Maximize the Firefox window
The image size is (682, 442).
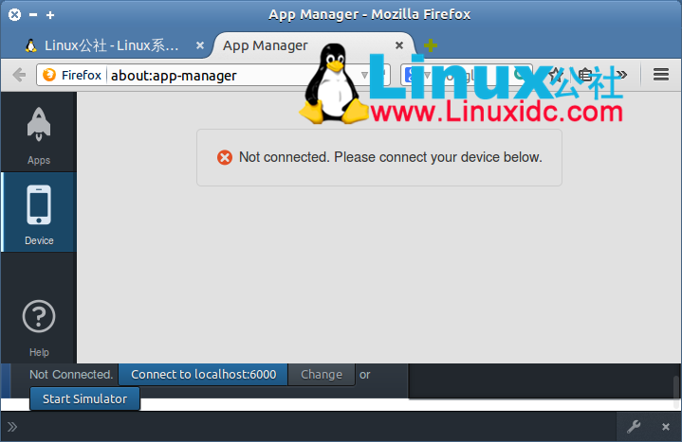coord(50,15)
